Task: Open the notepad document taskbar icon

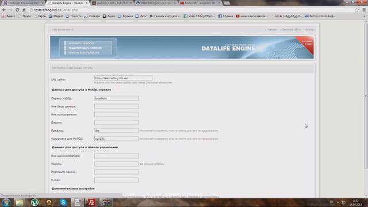Action: click(77, 202)
